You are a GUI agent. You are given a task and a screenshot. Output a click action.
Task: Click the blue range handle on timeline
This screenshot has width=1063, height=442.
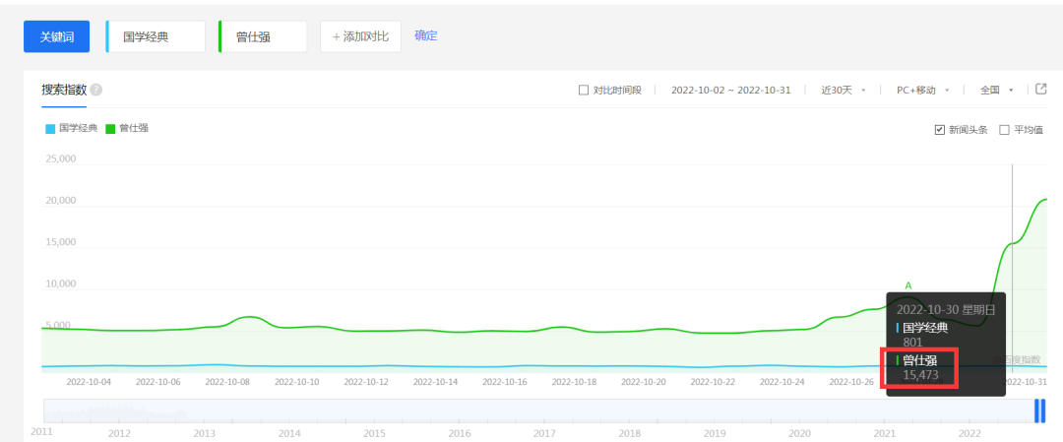1039,410
